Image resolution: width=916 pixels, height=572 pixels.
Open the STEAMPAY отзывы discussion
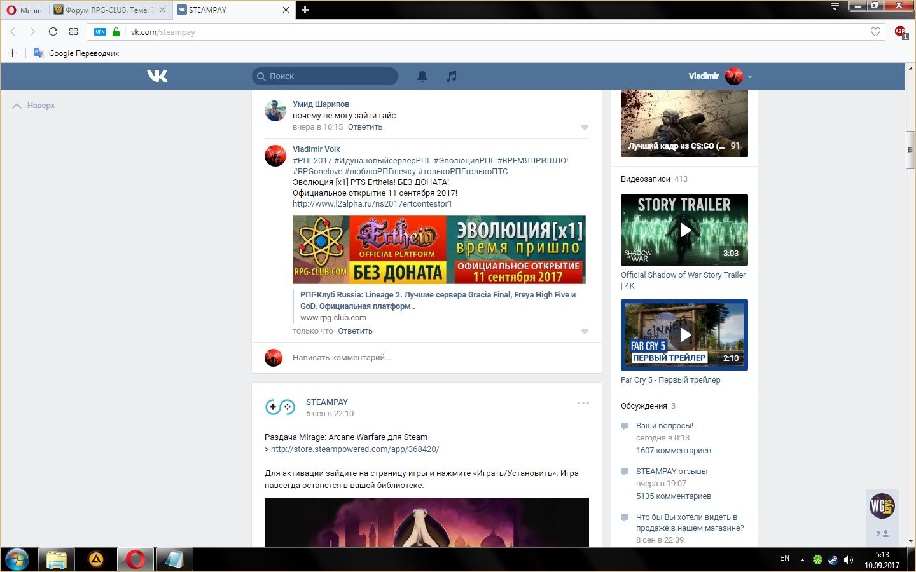click(x=672, y=472)
